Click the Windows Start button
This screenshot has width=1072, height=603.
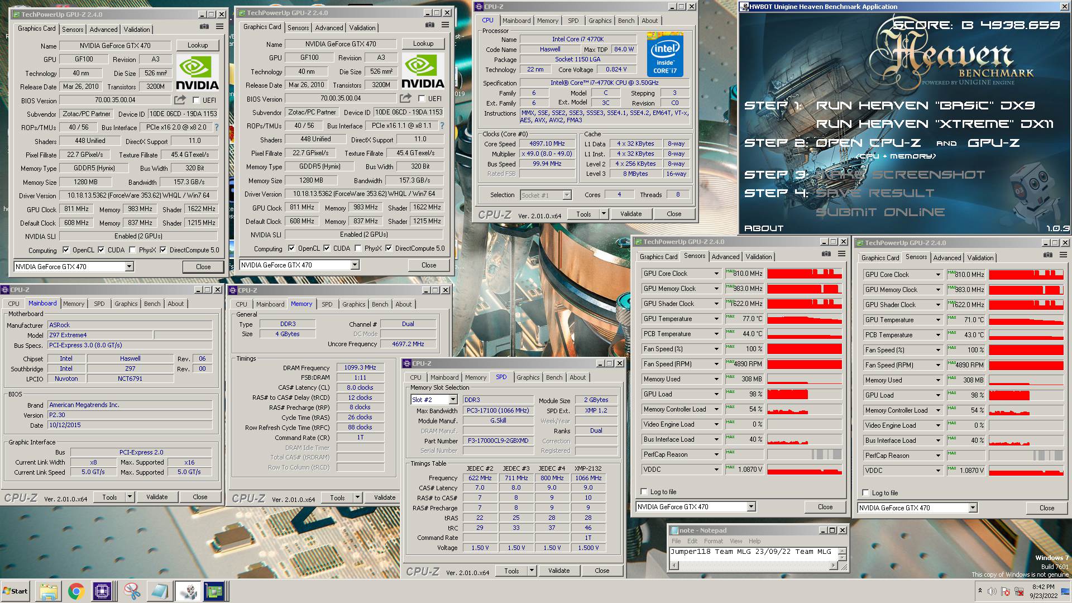[x=15, y=591]
